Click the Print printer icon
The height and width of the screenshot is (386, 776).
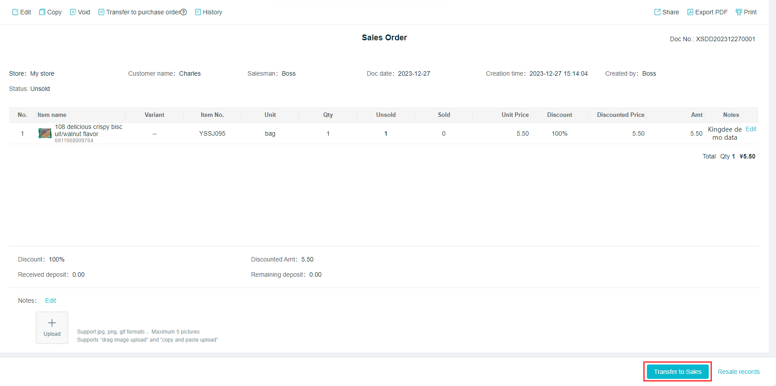(739, 12)
